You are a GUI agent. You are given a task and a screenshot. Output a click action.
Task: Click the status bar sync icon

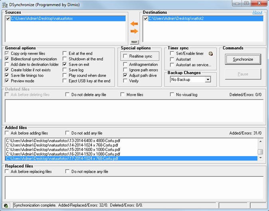(x=6, y=205)
